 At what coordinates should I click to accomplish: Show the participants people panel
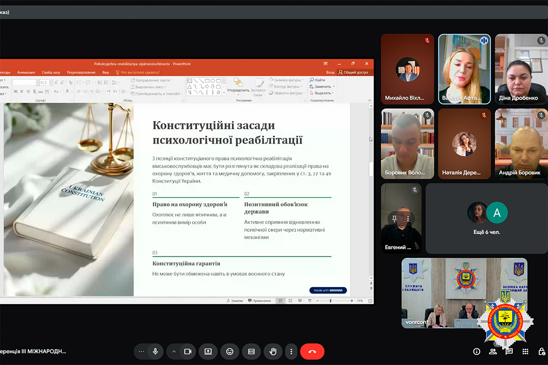(493, 351)
